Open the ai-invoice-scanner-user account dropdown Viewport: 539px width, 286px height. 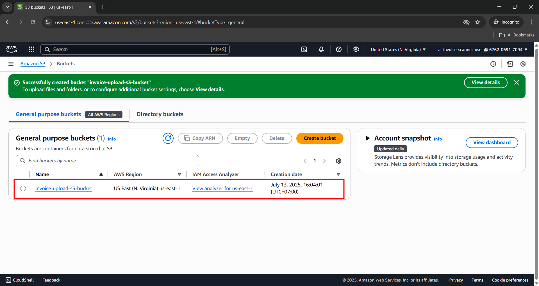point(483,49)
